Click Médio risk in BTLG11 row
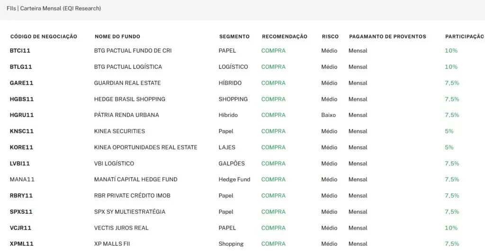 [330, 67]
